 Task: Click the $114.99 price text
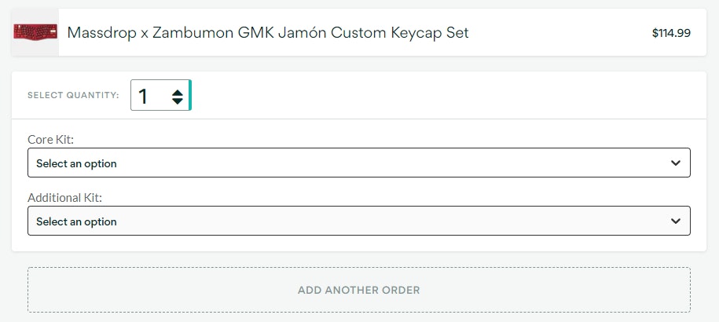(x=671, y=33)
